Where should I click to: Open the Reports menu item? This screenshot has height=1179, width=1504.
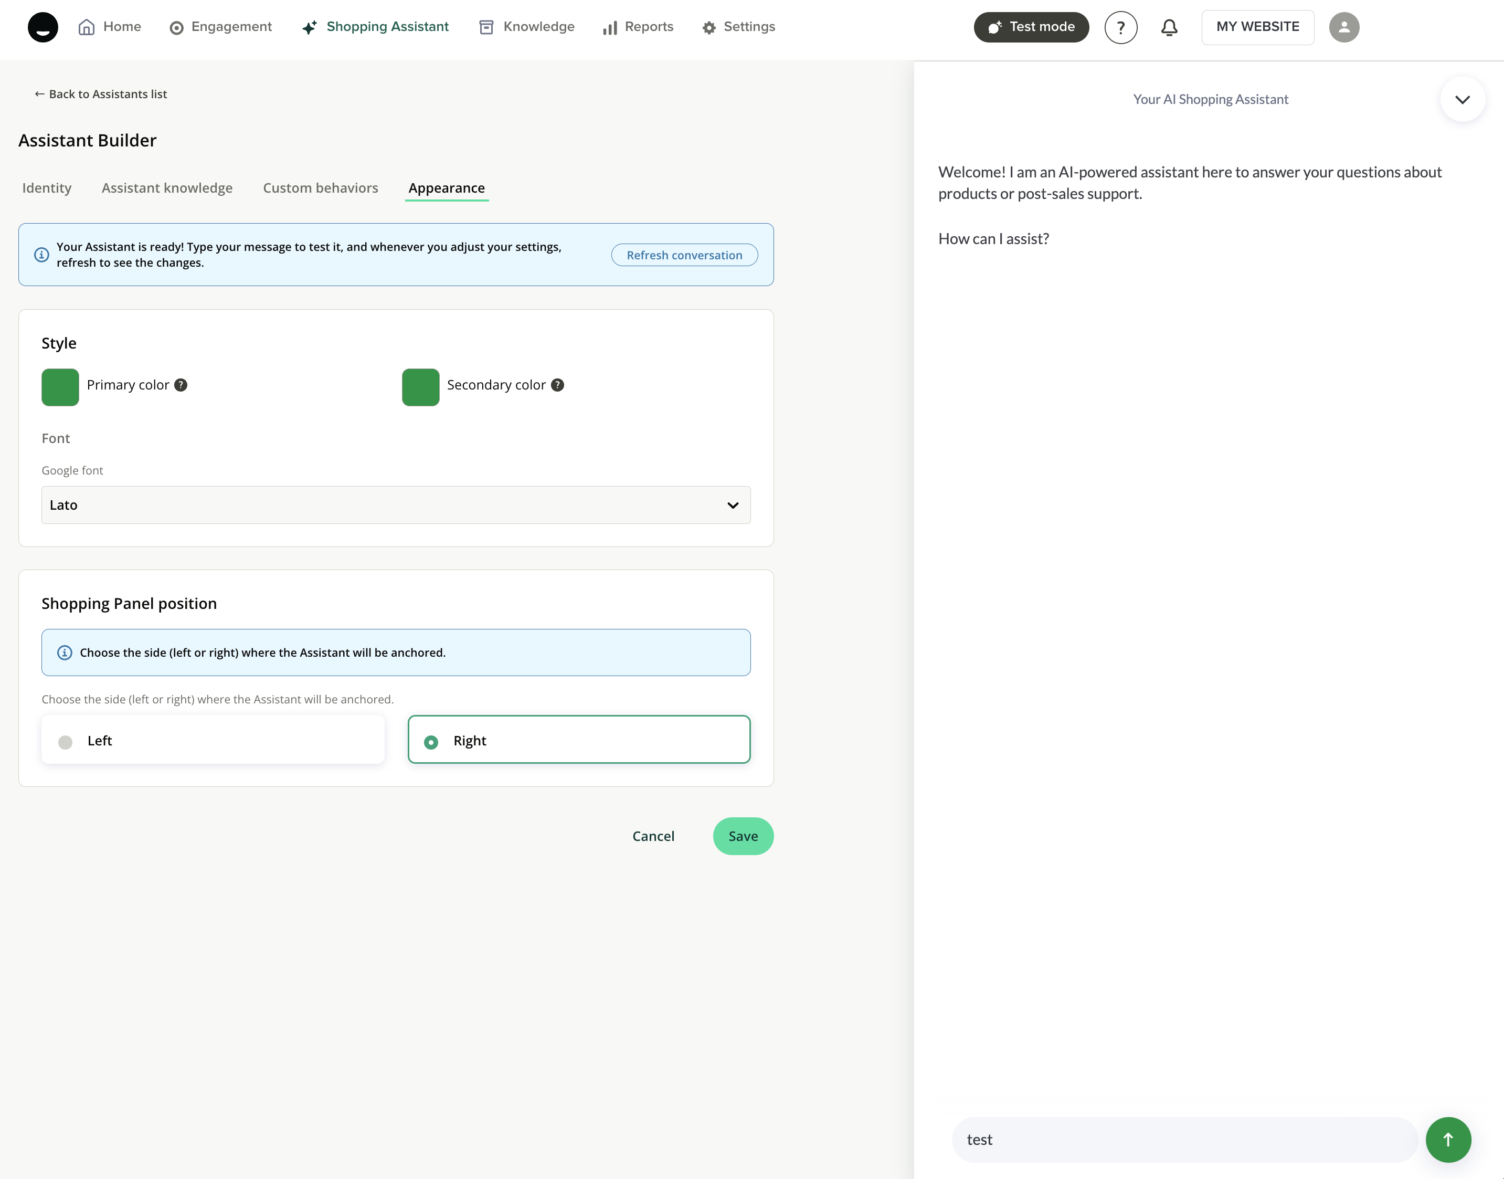coord(638,27)
